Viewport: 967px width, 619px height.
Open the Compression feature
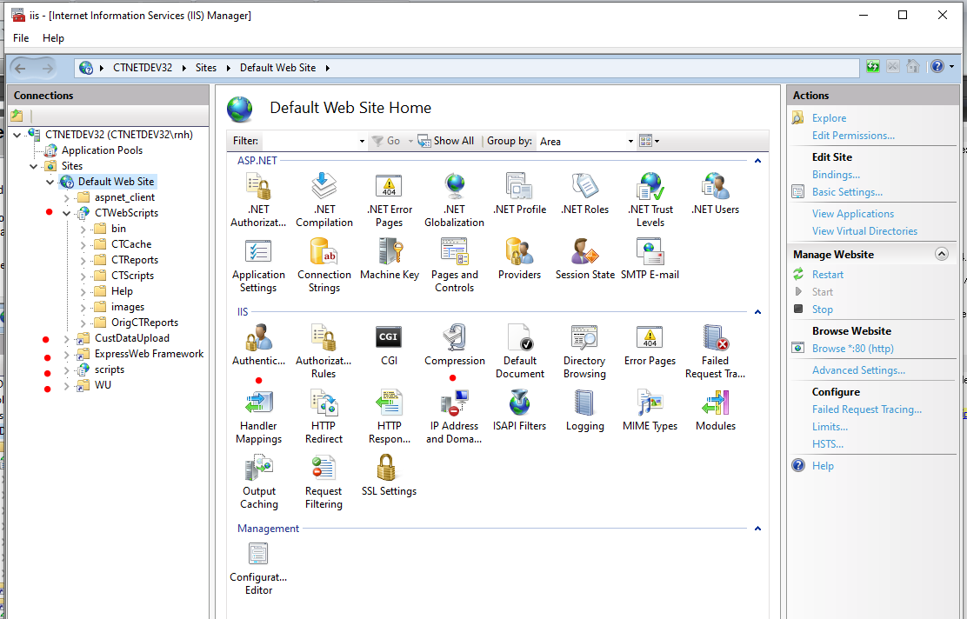(455, 344)
